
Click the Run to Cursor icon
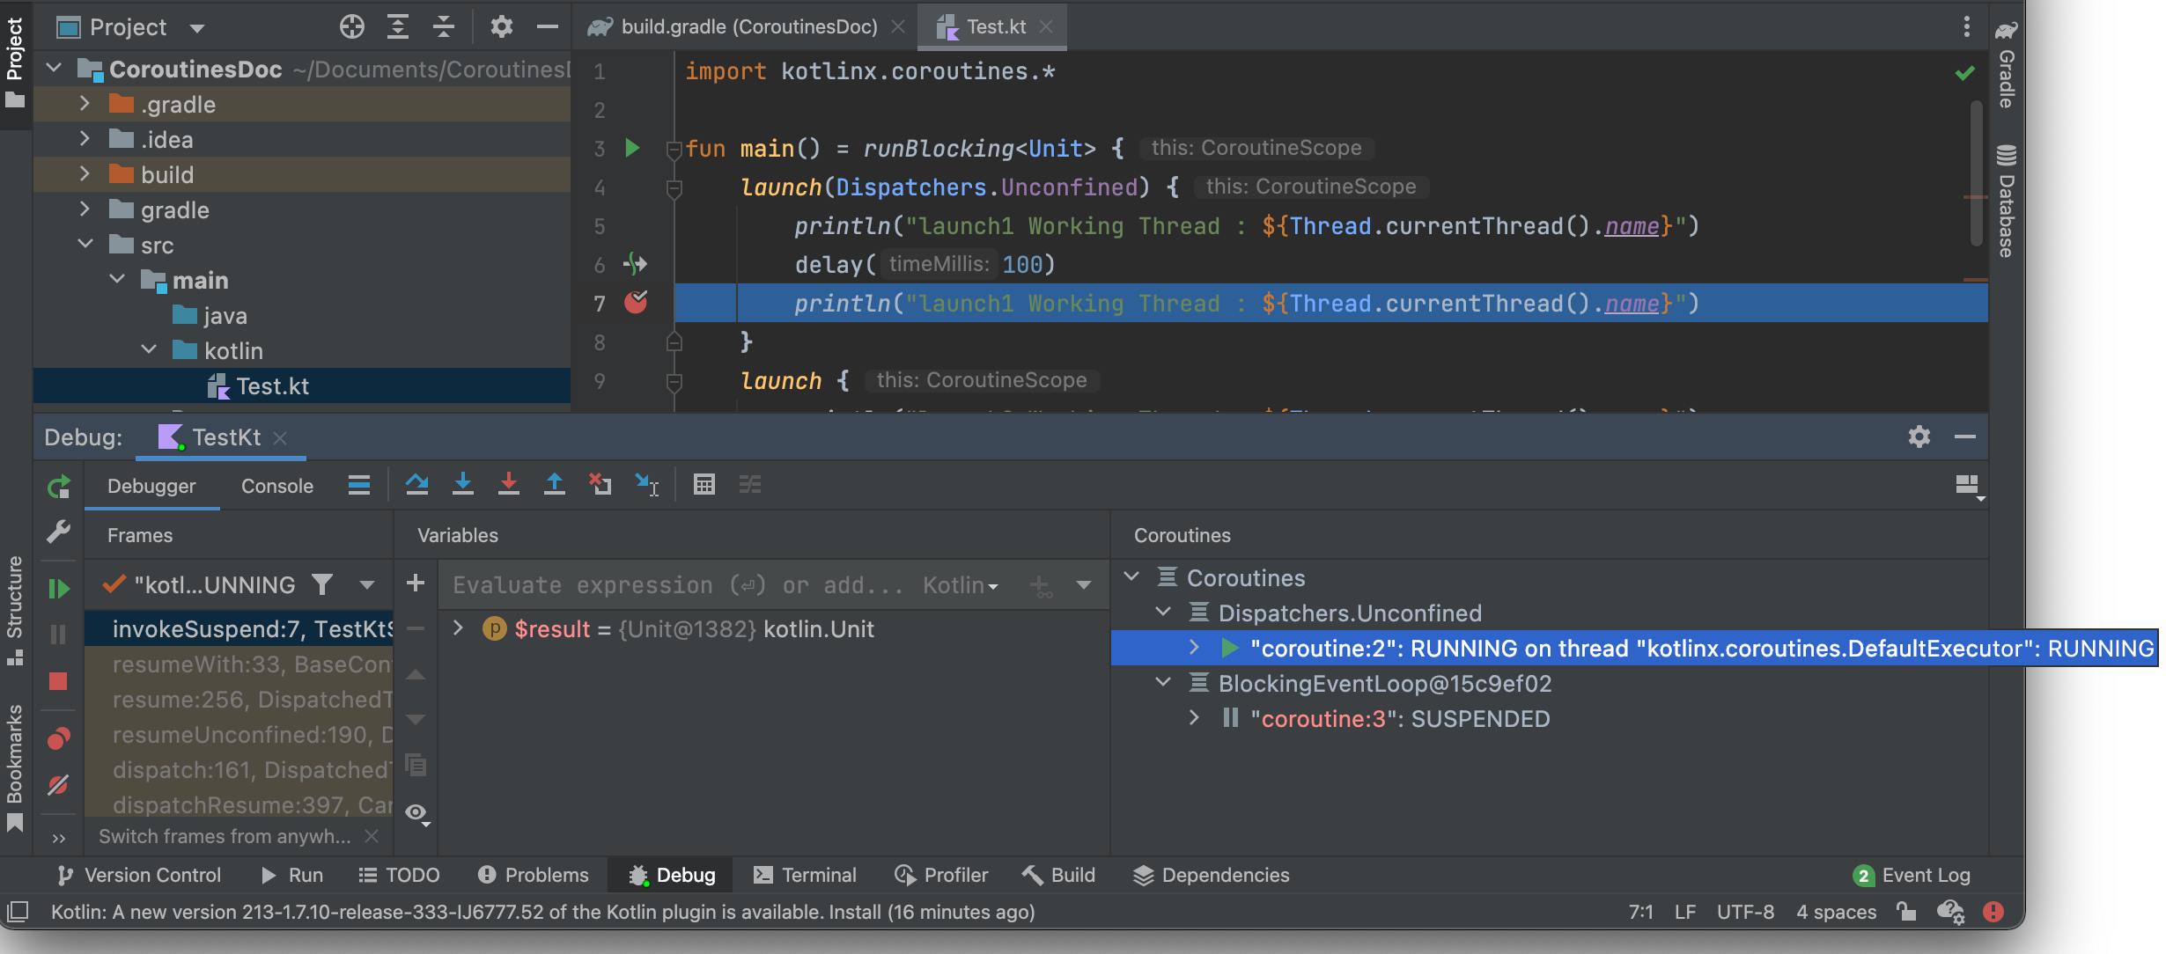(646, 484)
